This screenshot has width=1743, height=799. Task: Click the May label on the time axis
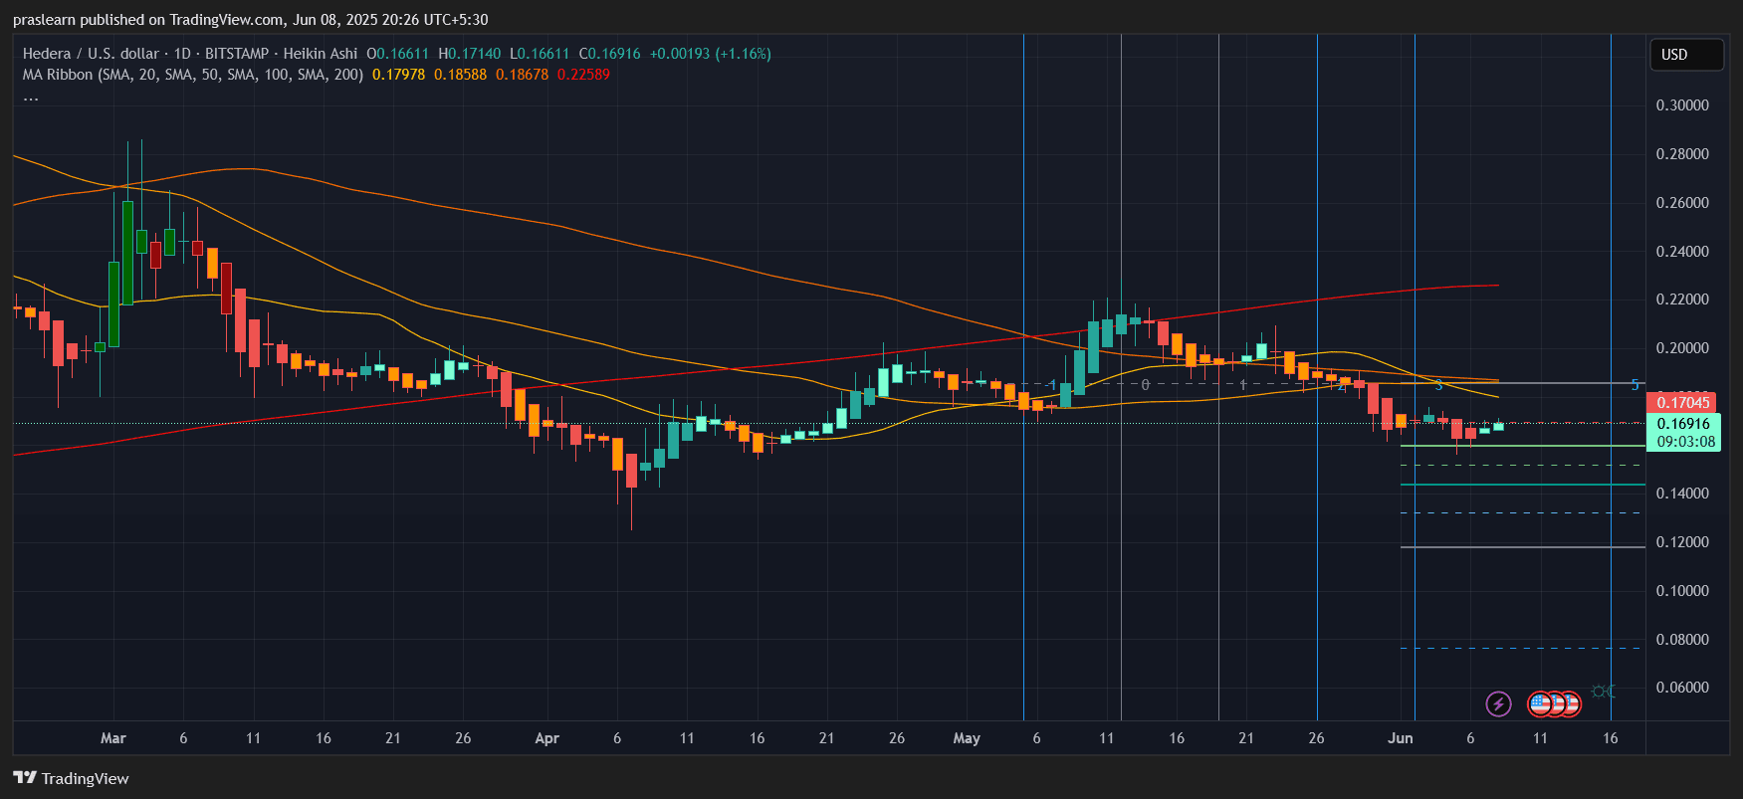[x=966, y=738]
